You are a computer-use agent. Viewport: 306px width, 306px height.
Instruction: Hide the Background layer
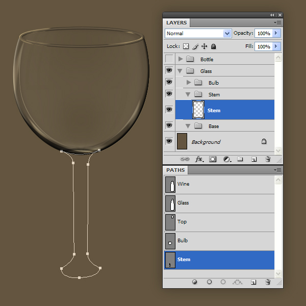(x=169, y=141)
